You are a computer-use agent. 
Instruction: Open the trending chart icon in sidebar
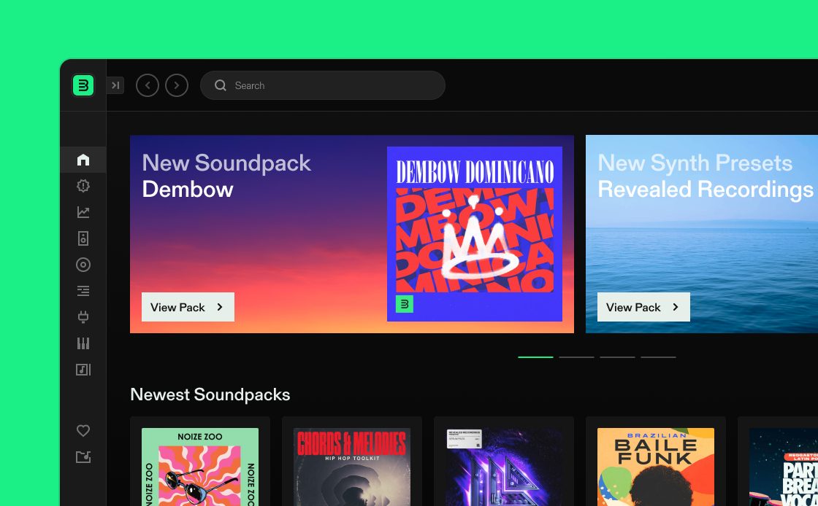(x=83, y=212)
